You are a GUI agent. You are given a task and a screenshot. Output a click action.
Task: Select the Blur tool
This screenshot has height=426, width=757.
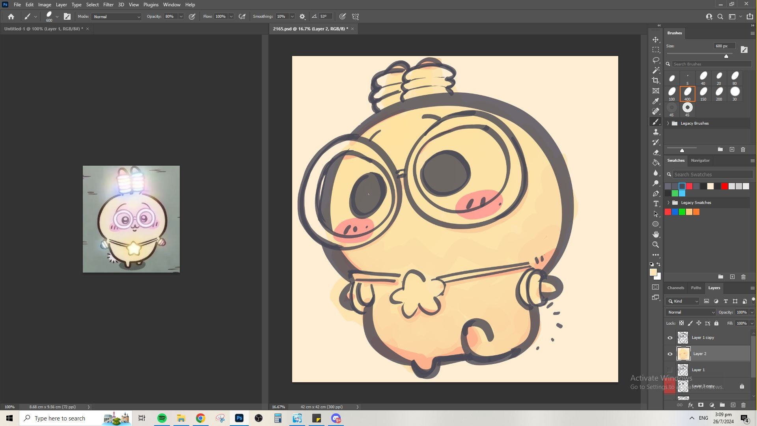(x=656, y=173)
